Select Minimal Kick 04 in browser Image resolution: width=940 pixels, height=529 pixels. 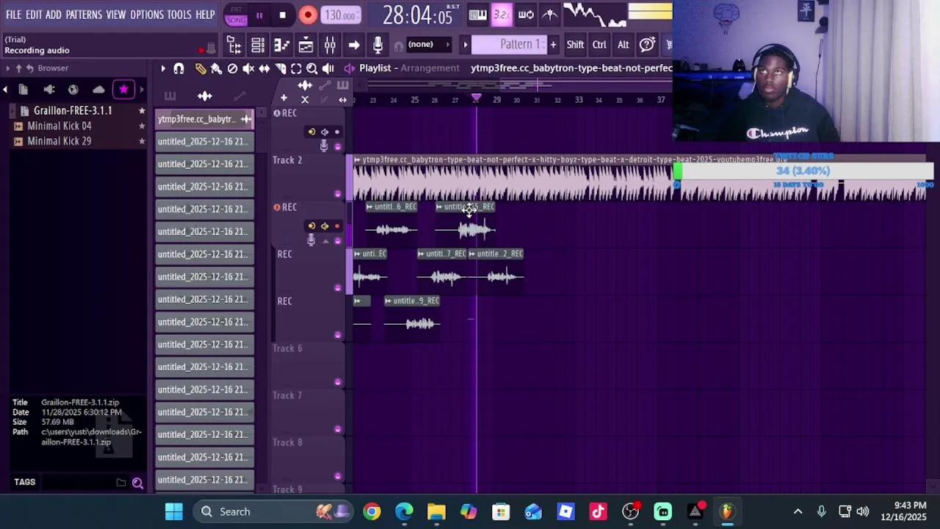click(x=59, y=126)
